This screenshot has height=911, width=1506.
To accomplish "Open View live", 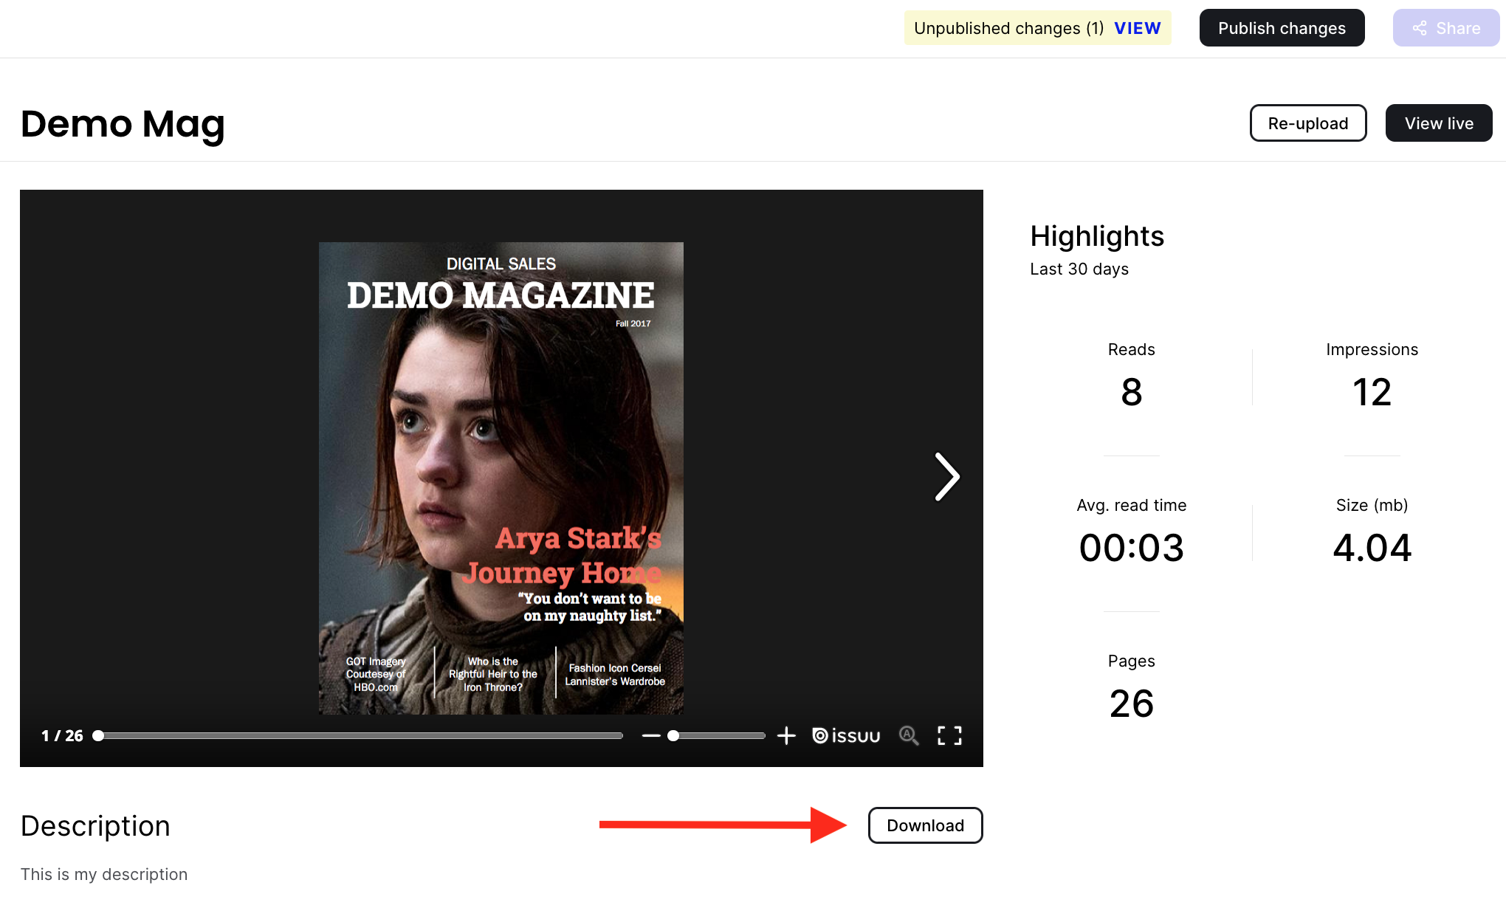I will click(x=1439, y=123).
